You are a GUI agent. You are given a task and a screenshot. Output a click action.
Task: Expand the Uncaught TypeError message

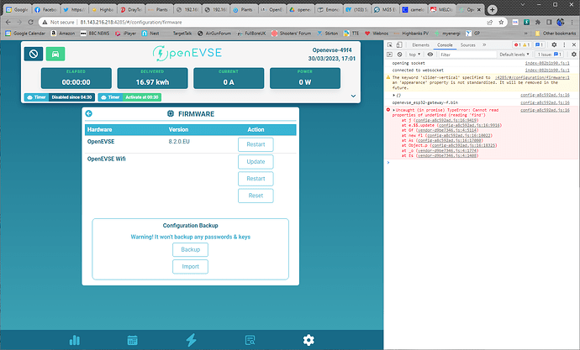tap(394, 110)
